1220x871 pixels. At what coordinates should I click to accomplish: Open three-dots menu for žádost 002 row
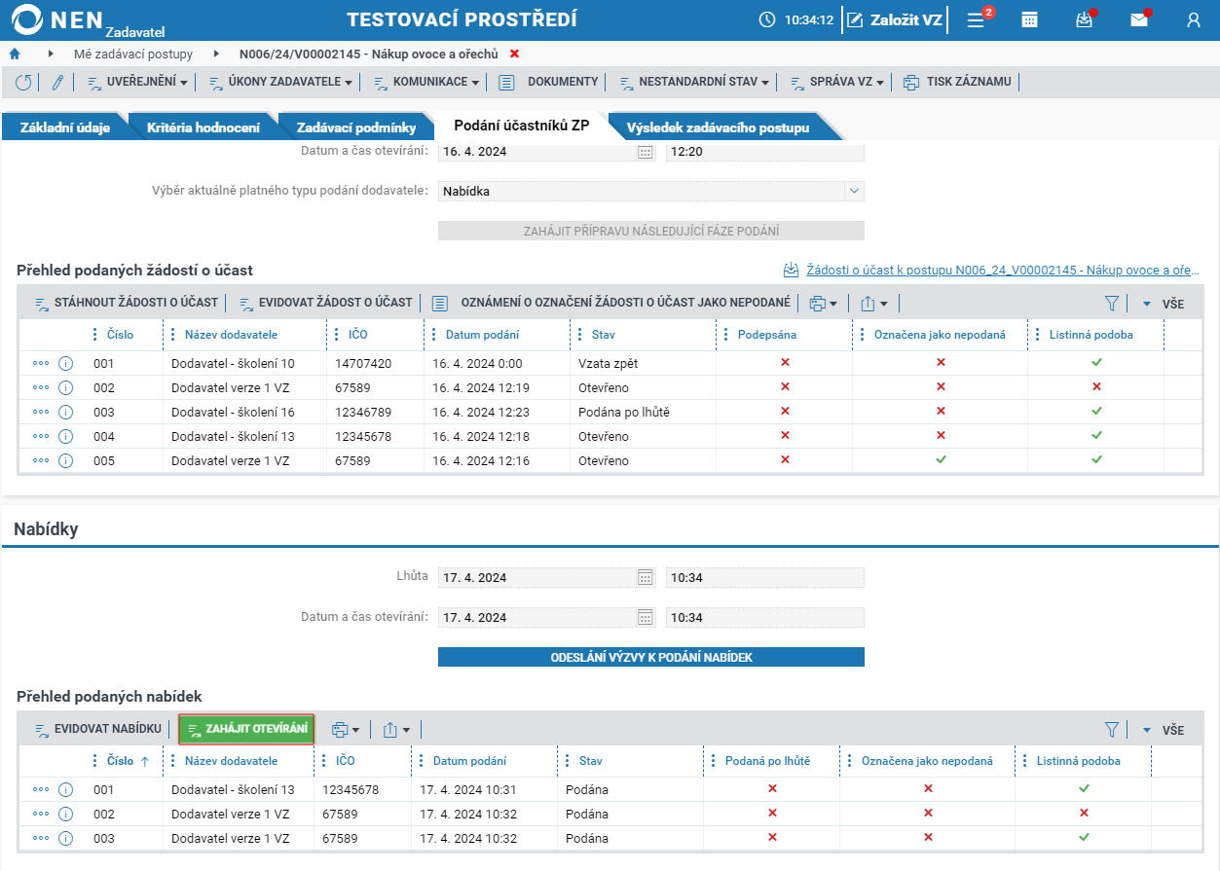[x=41, y=387]
